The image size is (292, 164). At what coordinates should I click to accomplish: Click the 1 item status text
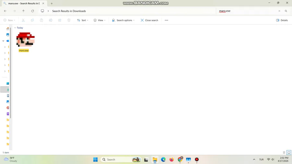point(6,152)
